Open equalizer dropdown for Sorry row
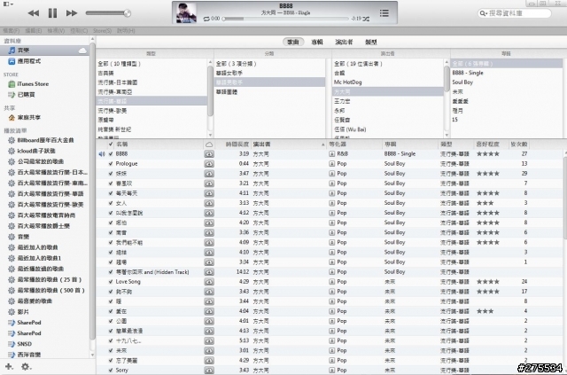 coord(331,370)
